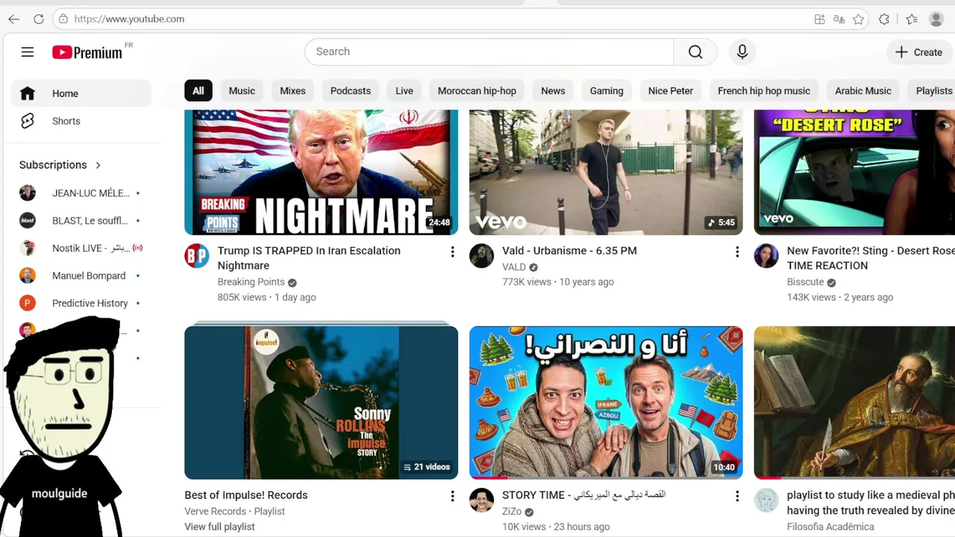Open the medieval study playlist thumbnail

(854, 403)
